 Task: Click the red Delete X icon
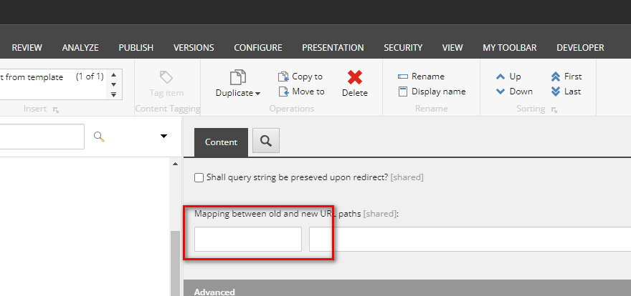[354, 77]
